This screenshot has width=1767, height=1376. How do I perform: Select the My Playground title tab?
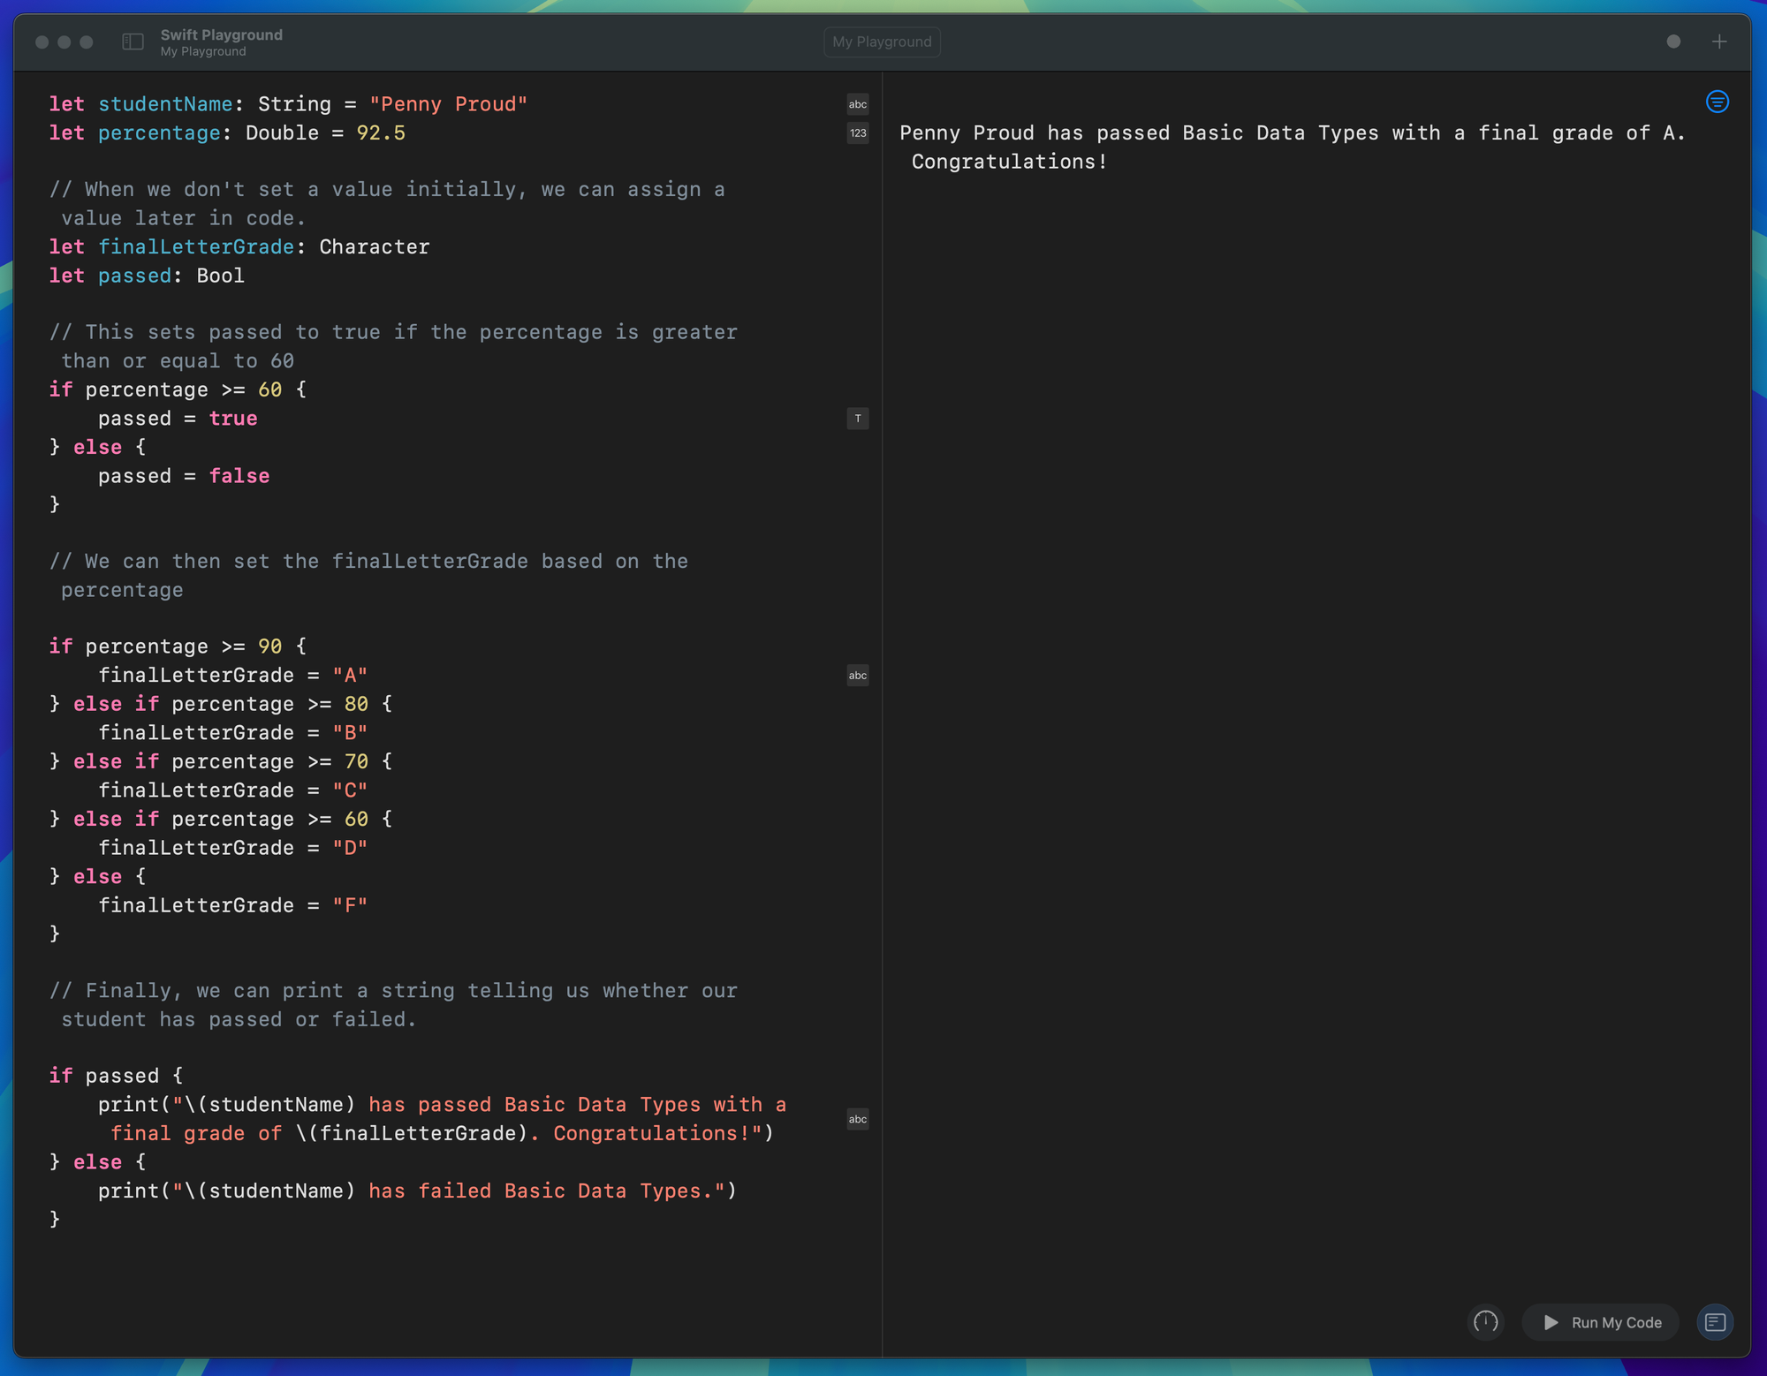tap(881, 42)
